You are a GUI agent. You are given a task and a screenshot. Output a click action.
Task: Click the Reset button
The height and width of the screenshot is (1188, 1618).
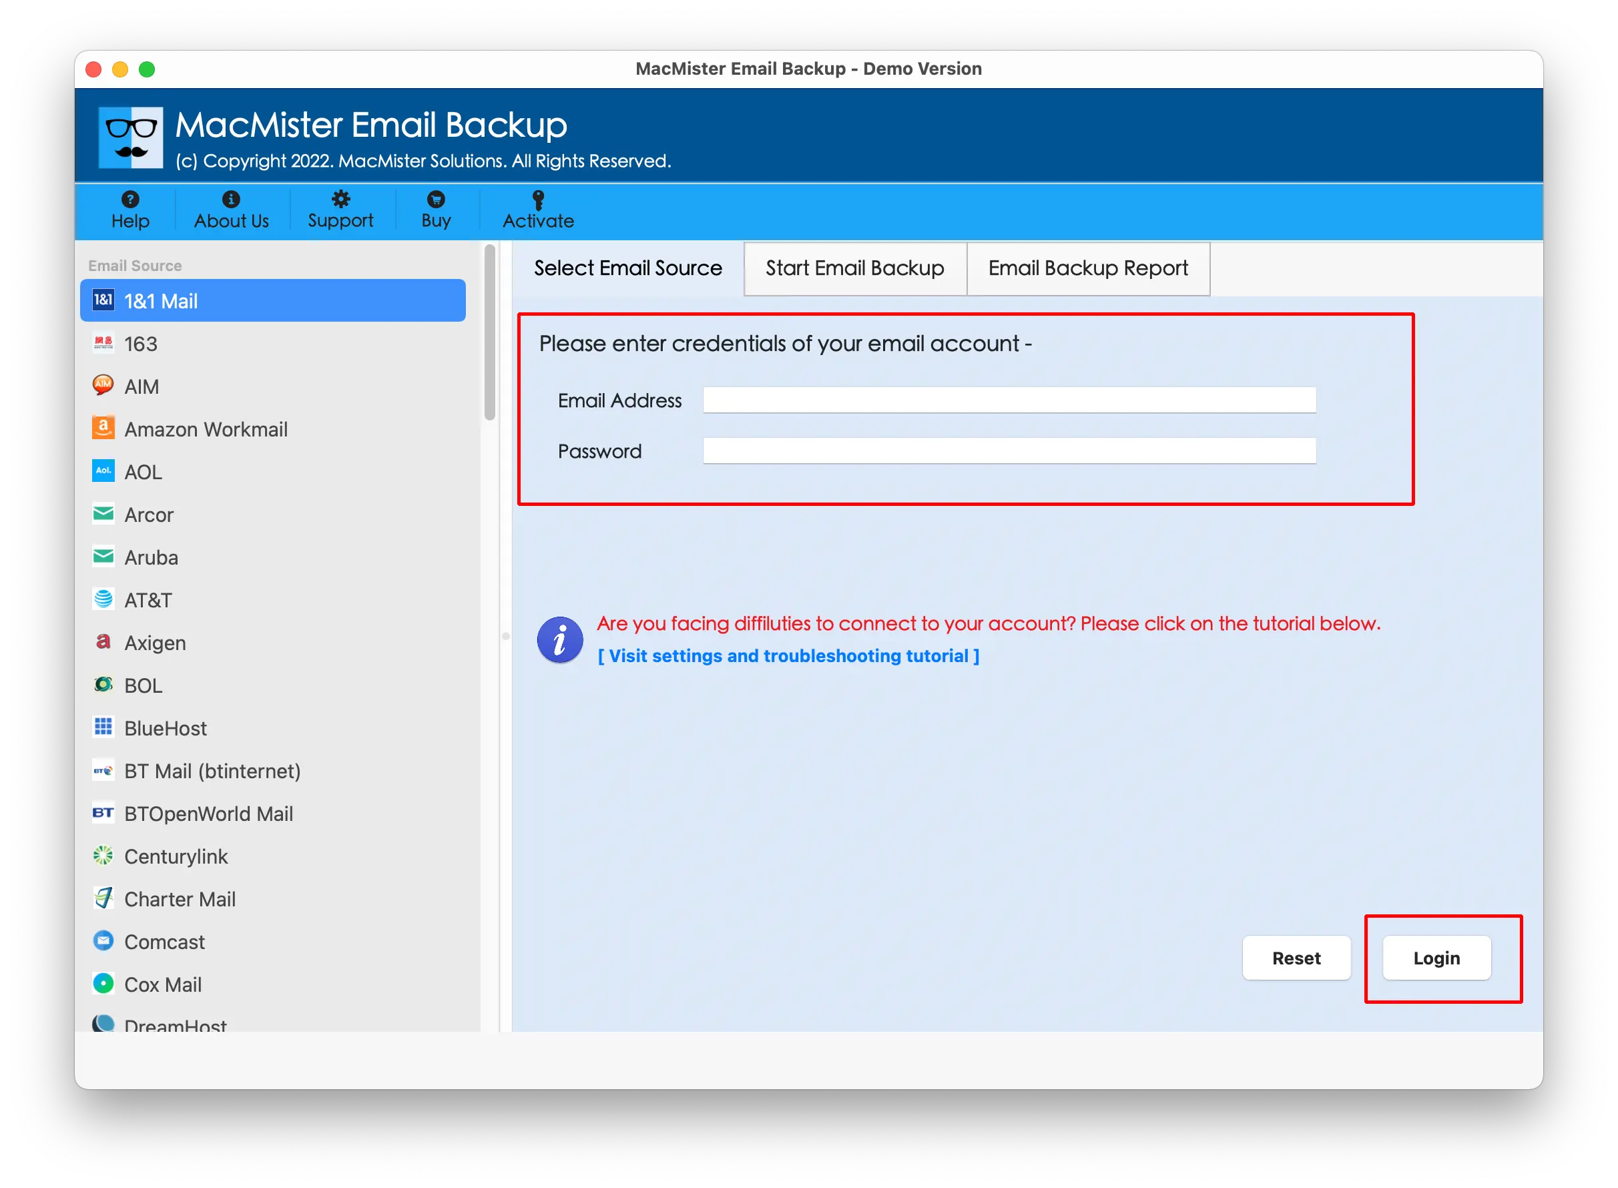click(x=1296, y=958)
